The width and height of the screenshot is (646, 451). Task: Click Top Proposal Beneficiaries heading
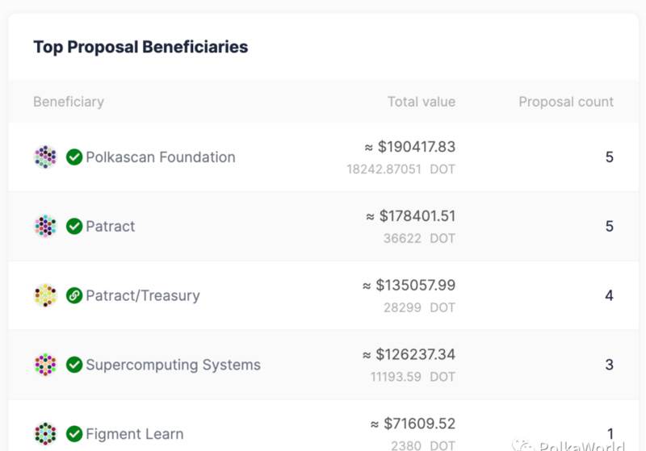click(x=141, y=47)
